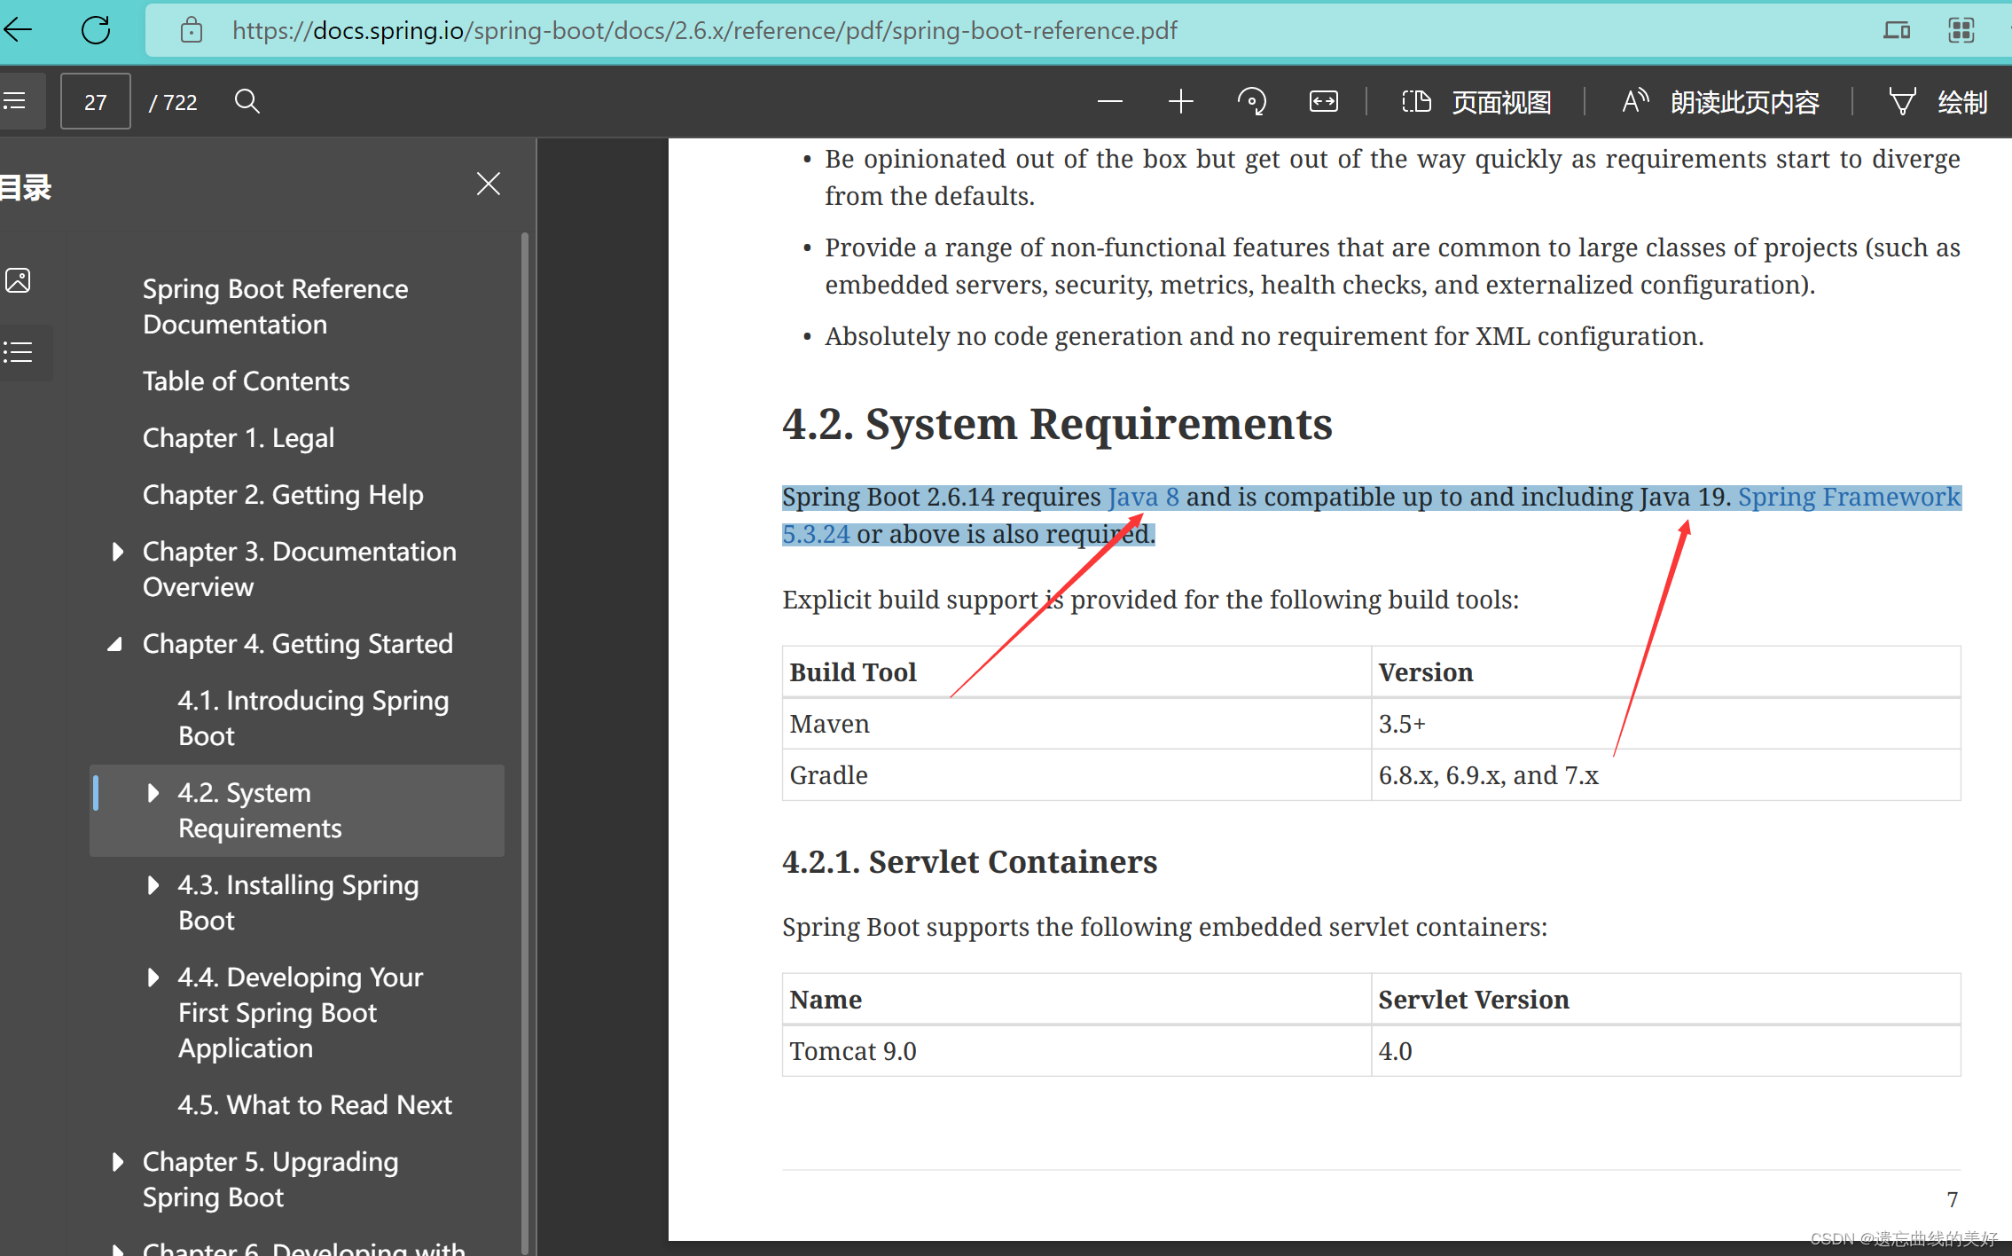
Task: Toggle 页面视图 page view mode
Action: [x=1476, y=100]
